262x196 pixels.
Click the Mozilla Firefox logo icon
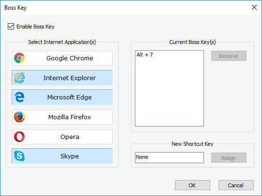(x=19, y=117)
